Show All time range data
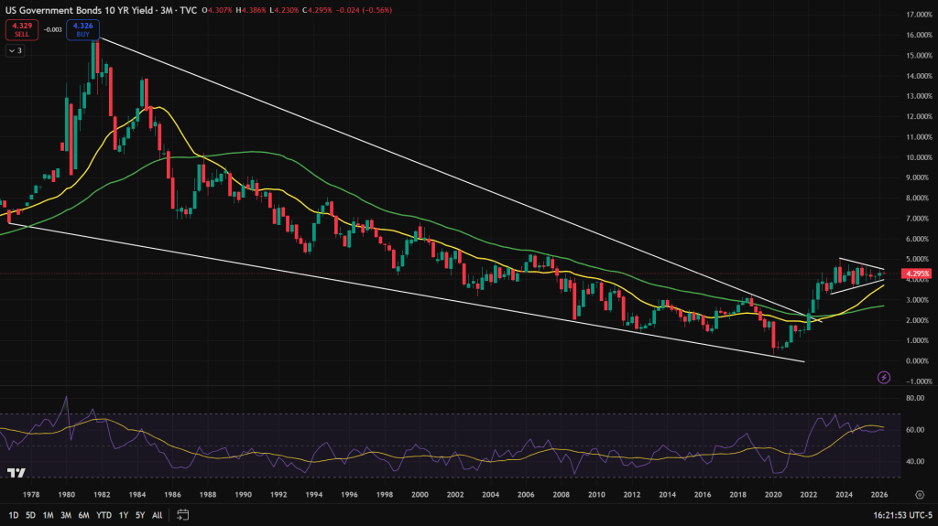 click(157, 514)
